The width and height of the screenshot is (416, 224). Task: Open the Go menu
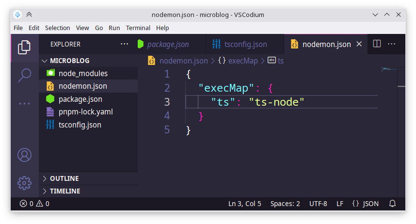pos(99,28)
